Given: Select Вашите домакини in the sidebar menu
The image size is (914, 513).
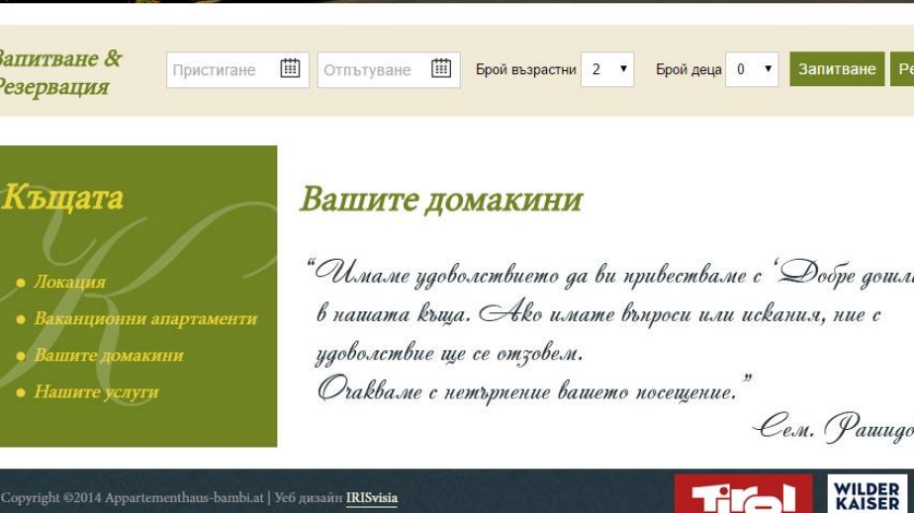Looking at the screenshot, I should coord(109,355).
